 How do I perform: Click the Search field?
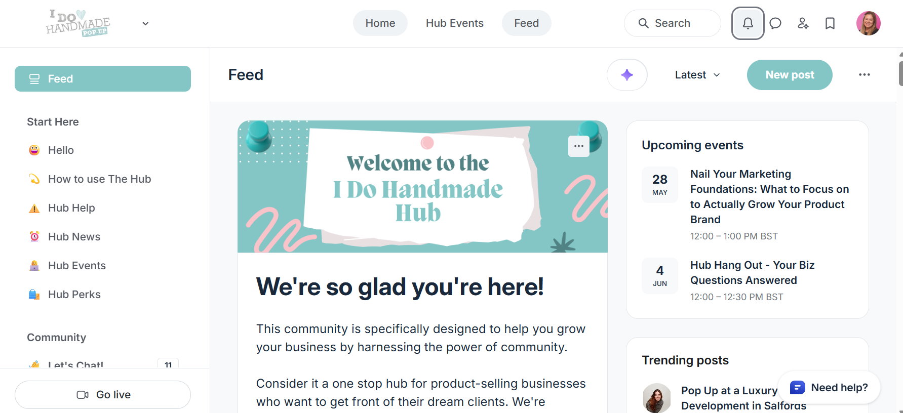(x=672, y=23)
